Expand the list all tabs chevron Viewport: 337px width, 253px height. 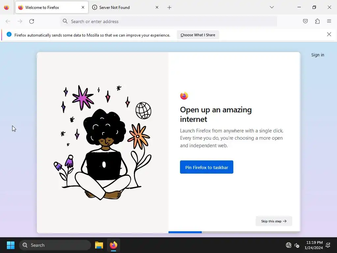(272, 7)
